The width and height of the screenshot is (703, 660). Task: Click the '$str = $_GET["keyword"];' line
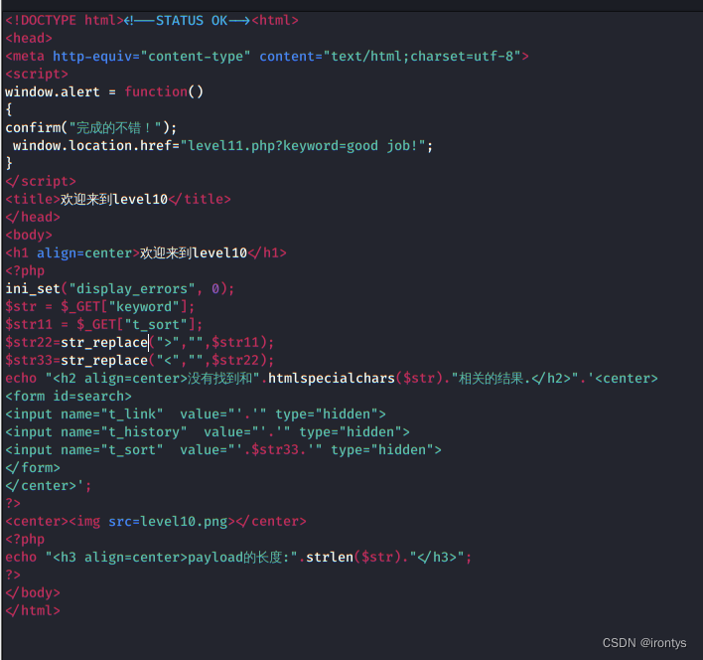100,307
